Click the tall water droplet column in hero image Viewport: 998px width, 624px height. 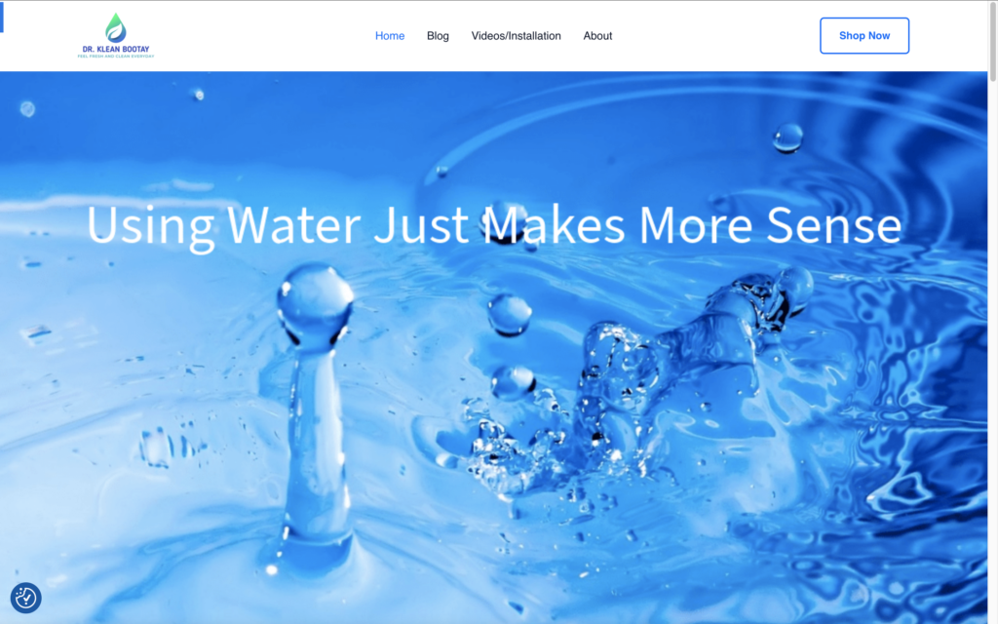tap(315, 413)
